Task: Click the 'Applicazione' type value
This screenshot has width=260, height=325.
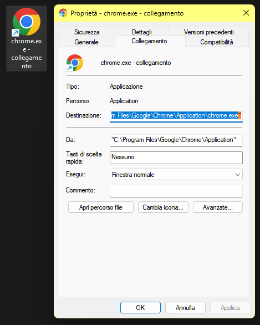Action: tap(126, 87)
